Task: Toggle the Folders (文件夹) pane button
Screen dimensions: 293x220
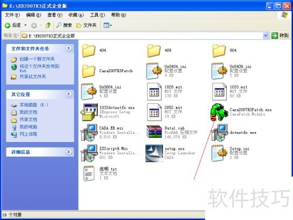Action: point(86,25)
